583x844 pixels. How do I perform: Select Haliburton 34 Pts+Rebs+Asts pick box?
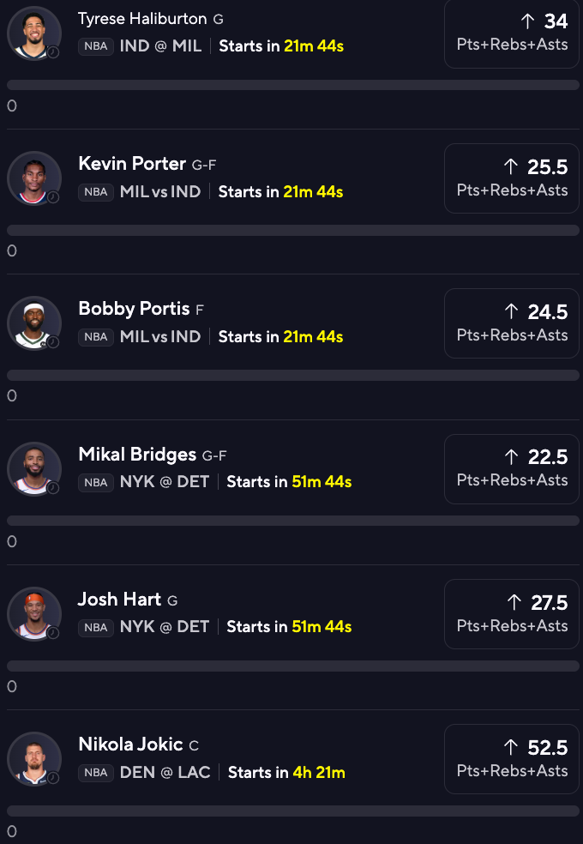coord(512,33)
